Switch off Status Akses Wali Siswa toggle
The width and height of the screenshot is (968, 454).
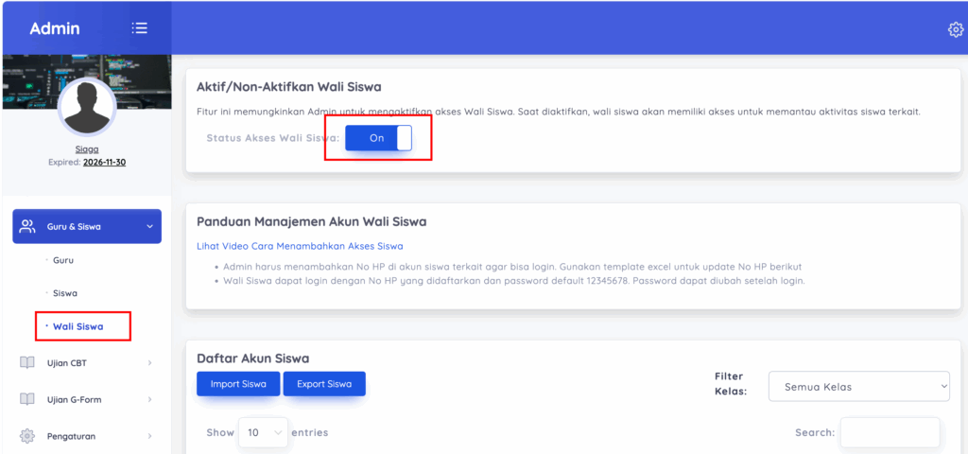(x=378, y=138)
